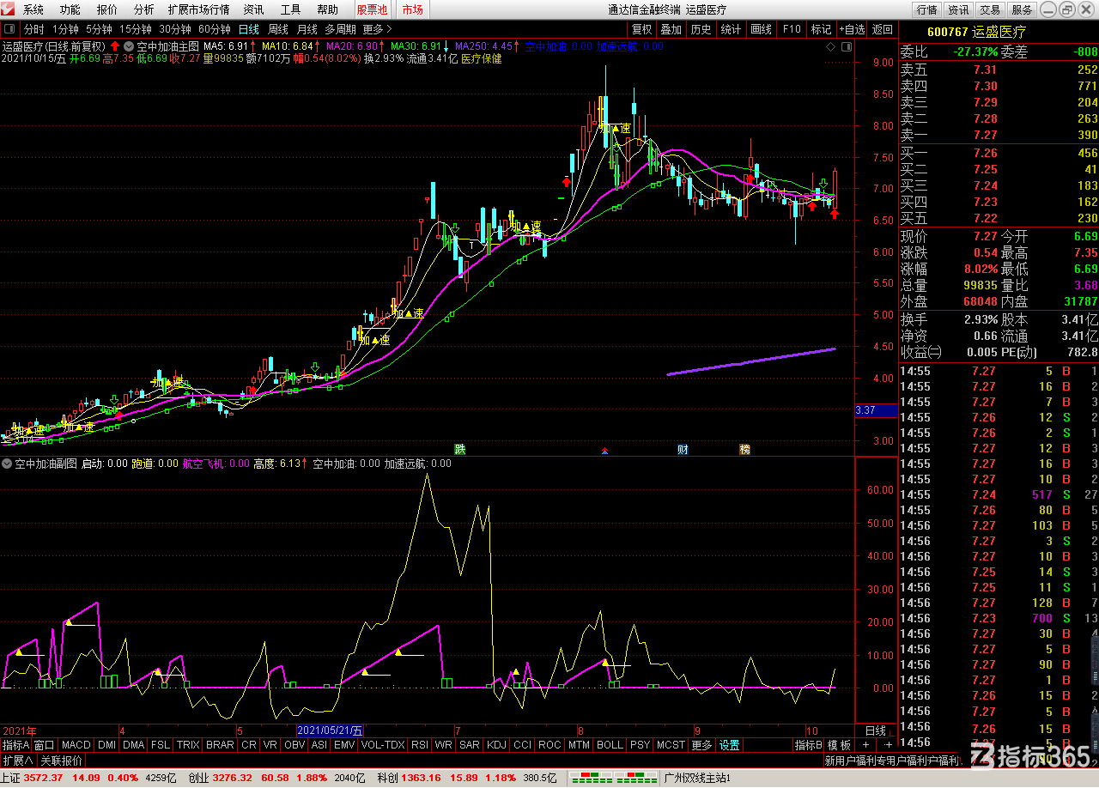The width and height of the screenshot is (1099, 788).
Task: Click the 指标A tab
Action: (x=16, y=745)
